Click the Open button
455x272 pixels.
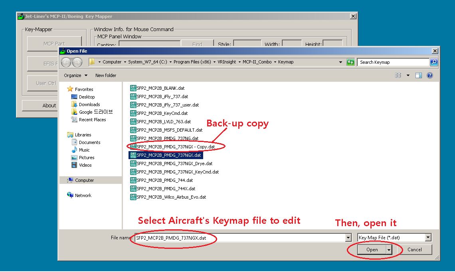point(372,250)
